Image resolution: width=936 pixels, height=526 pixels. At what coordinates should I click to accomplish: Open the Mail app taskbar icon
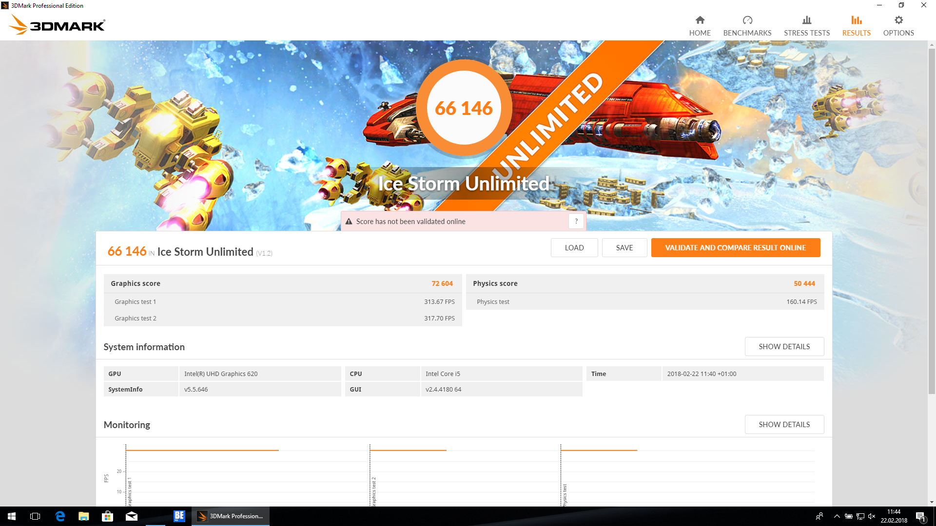point(131,516)
